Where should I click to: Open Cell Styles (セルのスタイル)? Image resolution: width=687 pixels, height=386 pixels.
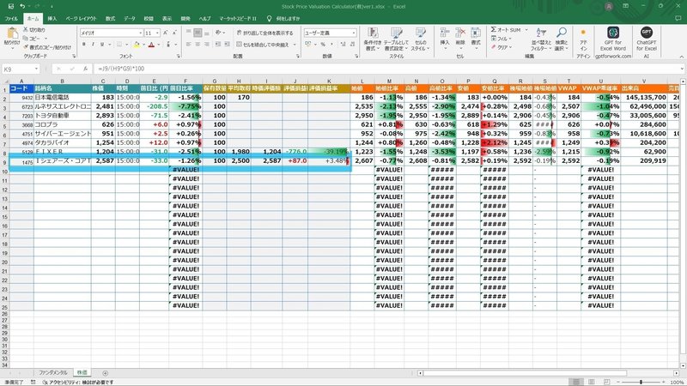[421, 39]
